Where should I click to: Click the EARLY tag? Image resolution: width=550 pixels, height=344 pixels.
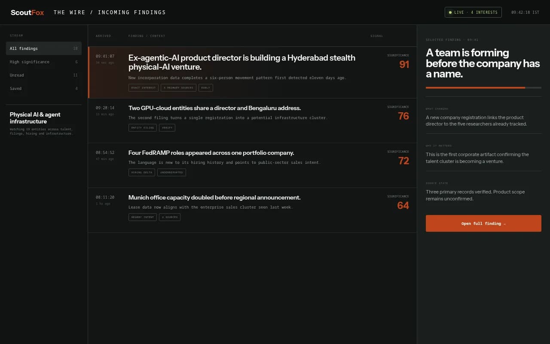(x=206, y=88)
